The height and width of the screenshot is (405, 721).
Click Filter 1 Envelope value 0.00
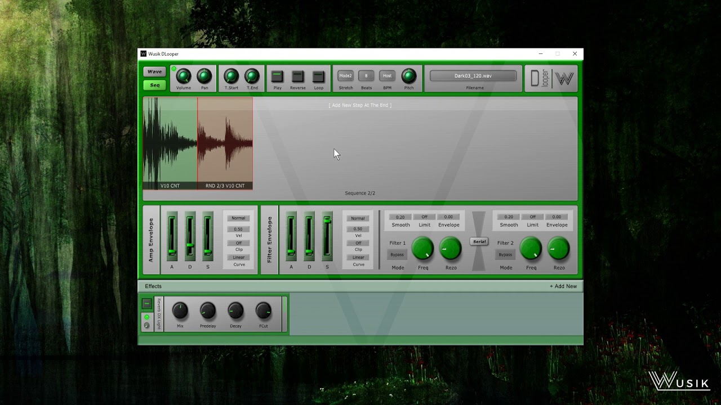point(448,217)
